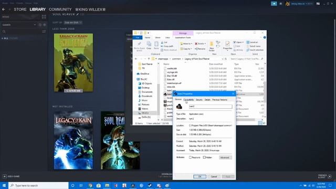The height and width of the screenshot is (189, 336).
Task: Switch to Home ribbon tab in Explorer
Action: (148, 37)
